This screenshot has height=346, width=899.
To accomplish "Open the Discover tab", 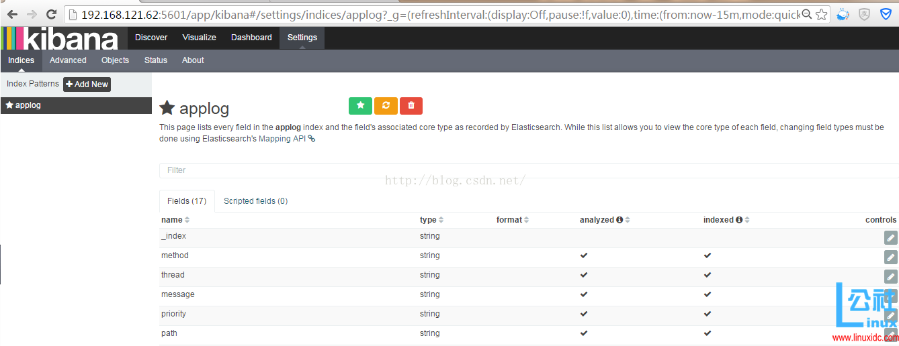I will 151,38.
